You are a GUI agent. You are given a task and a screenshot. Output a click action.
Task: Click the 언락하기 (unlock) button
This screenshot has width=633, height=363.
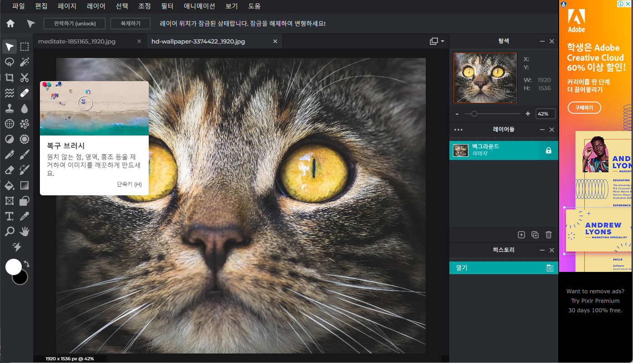(x=75, y=24)
